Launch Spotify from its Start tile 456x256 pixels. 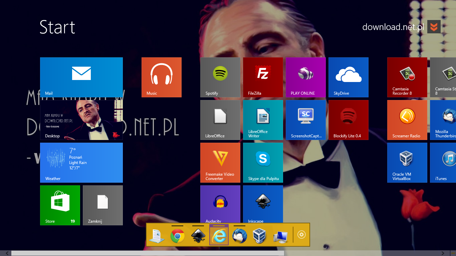[x=220, y=77]
